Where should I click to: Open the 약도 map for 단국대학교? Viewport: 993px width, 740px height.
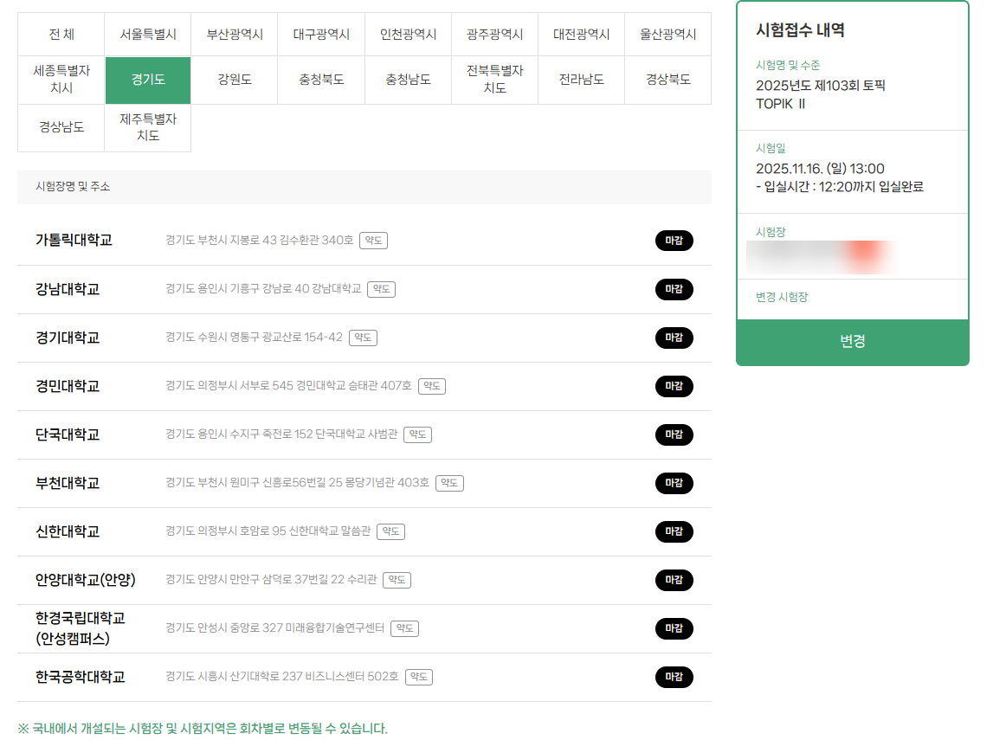[417, 434]
